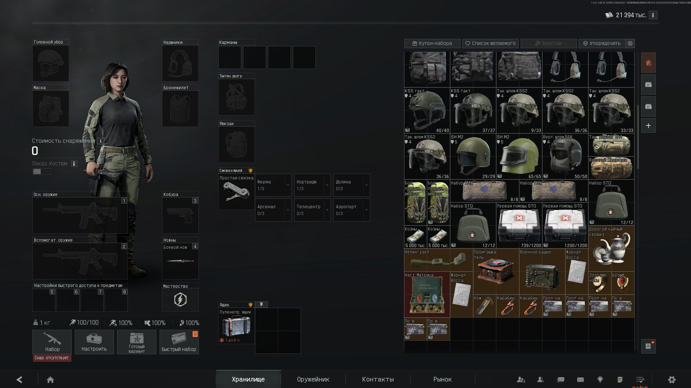Select the Осн. оружие weapon slot

click(80, 215)
